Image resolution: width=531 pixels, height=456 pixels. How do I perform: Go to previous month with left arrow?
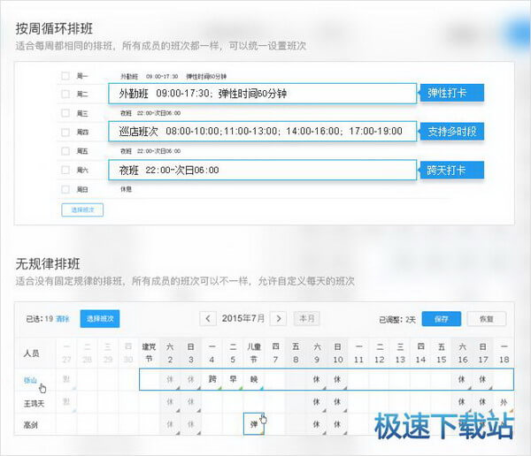tap(208, 319)
